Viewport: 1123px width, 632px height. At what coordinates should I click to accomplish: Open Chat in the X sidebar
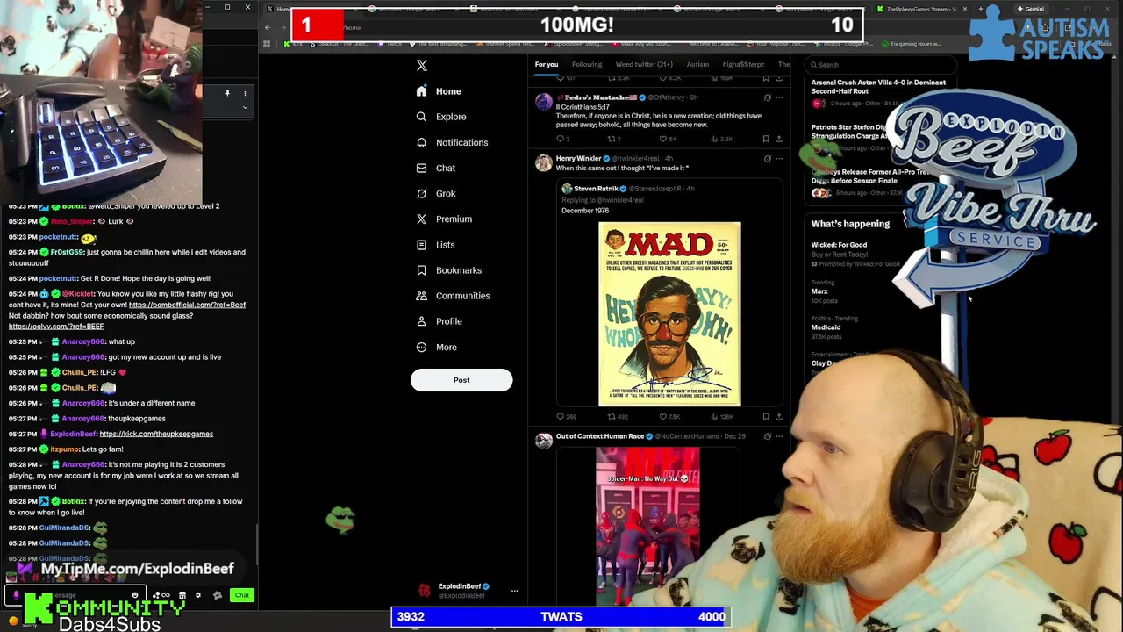(x=436, y=168)
